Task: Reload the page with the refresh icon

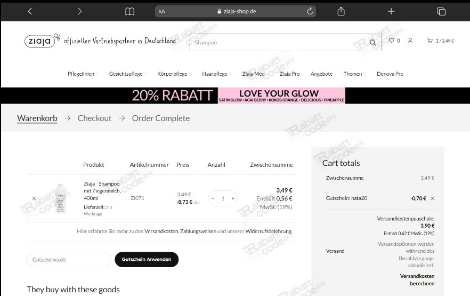Action: tap(310, 11)
